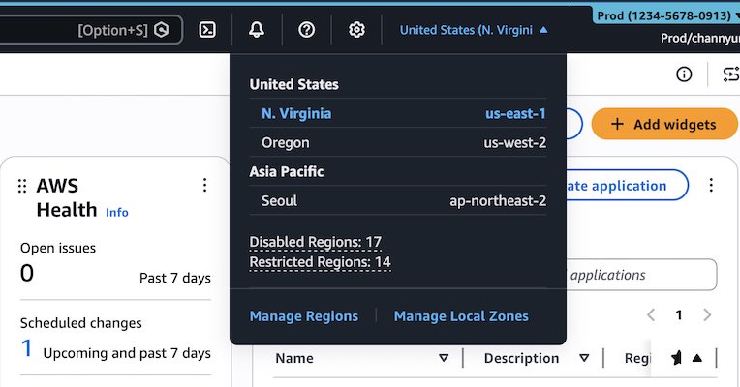This screenshot has width=740, height=387.
Task: Click the Manage Local Zones link
Action: 461,315
